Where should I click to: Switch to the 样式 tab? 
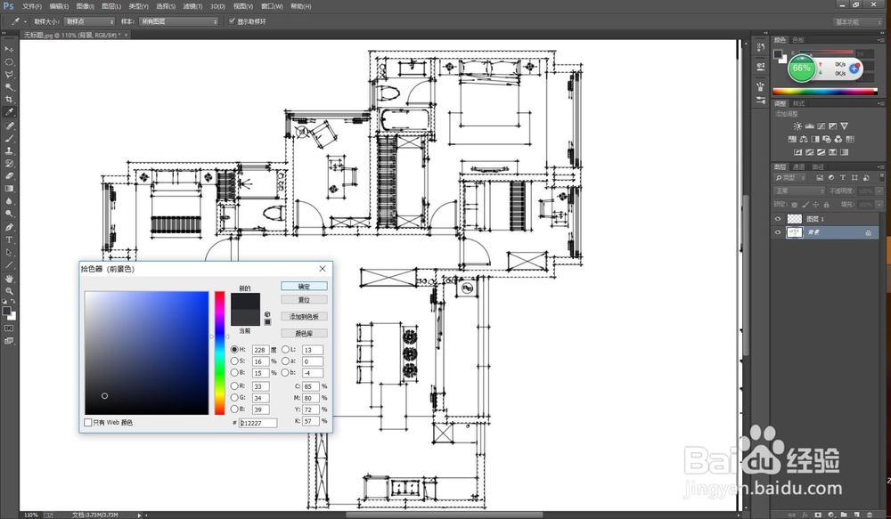tap(799, 103)
